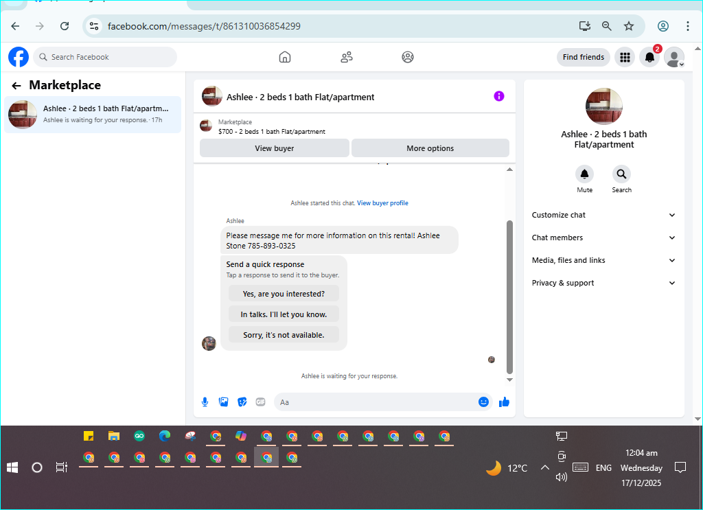The width and height of the screenshot is (703, 510).
Task: Mute the conversation with the bell icon
Action: pos(584,174)
